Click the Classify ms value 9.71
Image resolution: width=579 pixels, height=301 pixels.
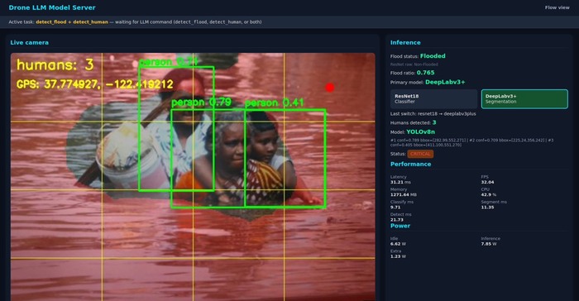tap(395, 208)
